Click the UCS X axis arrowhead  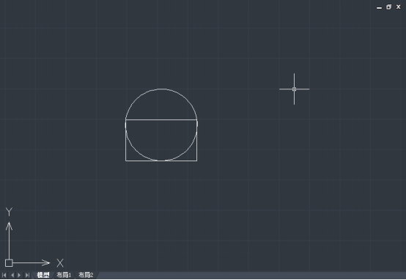point(46,262)
